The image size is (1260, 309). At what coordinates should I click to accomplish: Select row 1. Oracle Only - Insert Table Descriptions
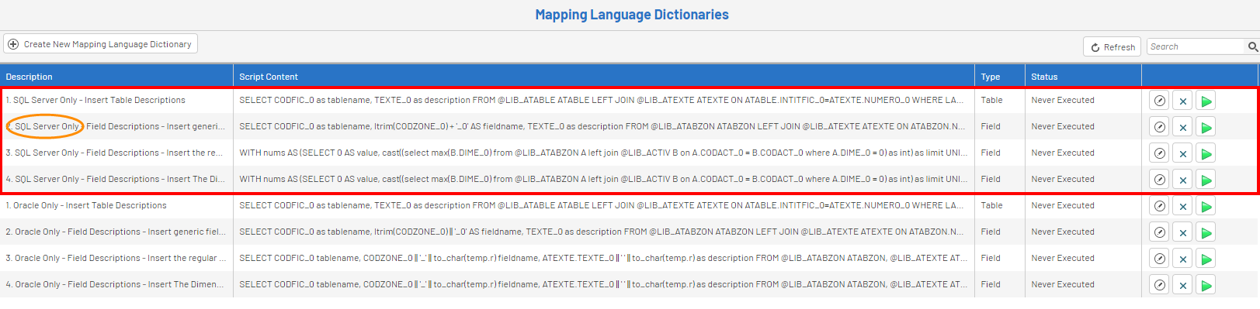pyautogui.click(x=571, y=205)
